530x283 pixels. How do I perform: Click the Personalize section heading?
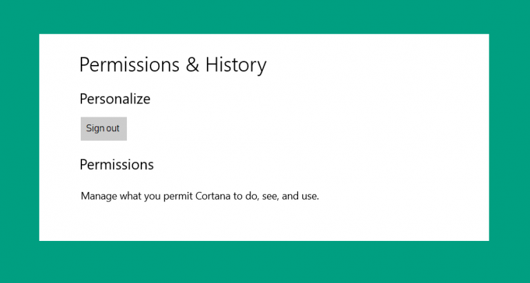point(115,99)
